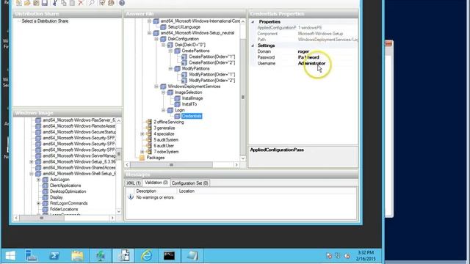
Task: Select InstallImage under ImageSelection
Action: (x=192, y=98)
